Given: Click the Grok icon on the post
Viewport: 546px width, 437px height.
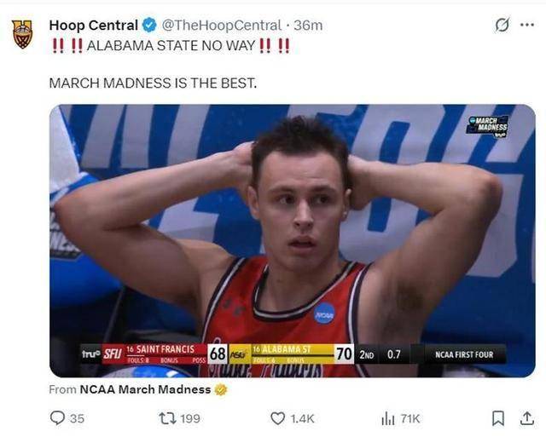Looking at the screenshot, I should (x=502, y=25).
